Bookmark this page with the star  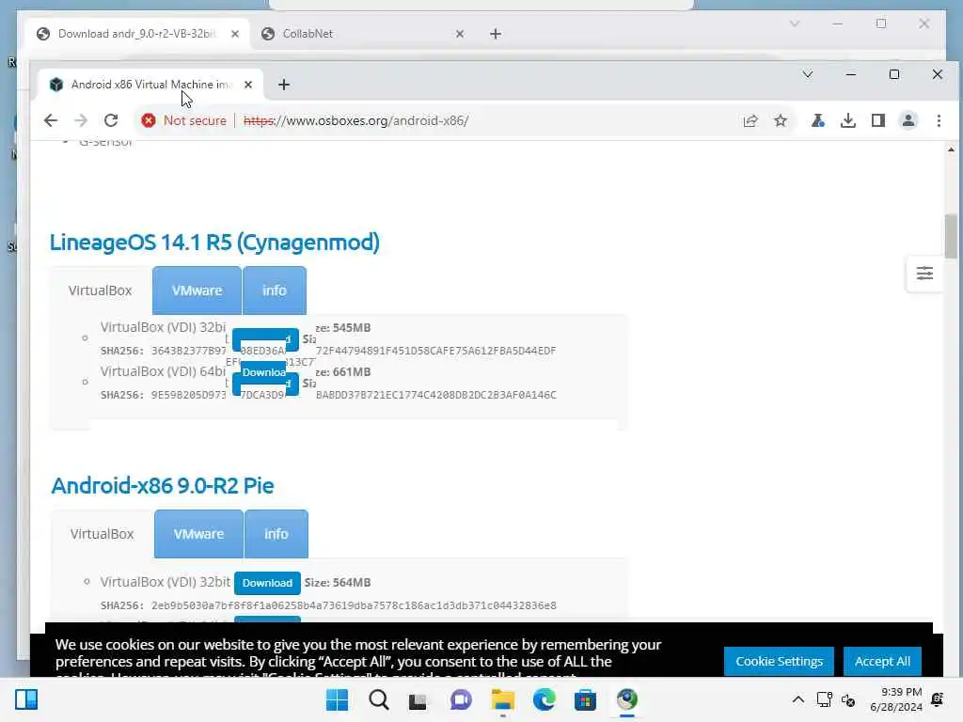(x=781, y=121)
